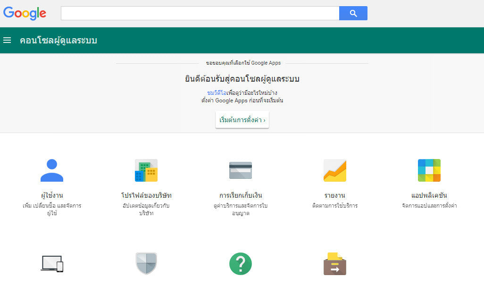The height and width of the screenshot is (285, 484).
Task: Open Support green question mark icon
Action: click(241, 263)
